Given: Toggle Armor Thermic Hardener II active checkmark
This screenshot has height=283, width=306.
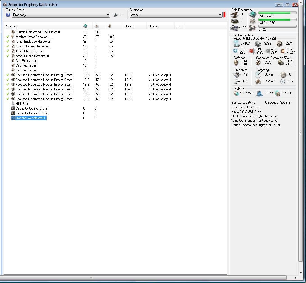Looking at the screenshot, I should click(x=8, y=46).
